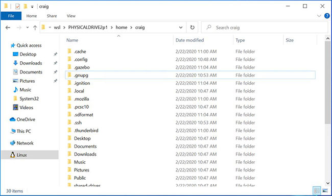Open Music in the navigation pane
The image size is (332, 196).
pos(25,90)
